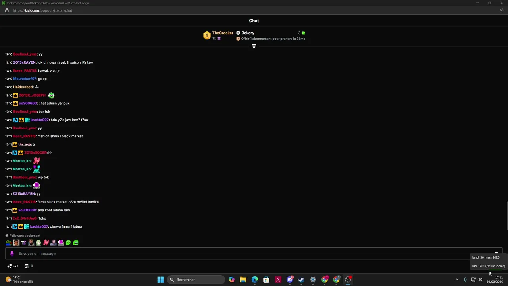Click message 'bda y7la jaw lber7 t7so'

pos(69,120)
